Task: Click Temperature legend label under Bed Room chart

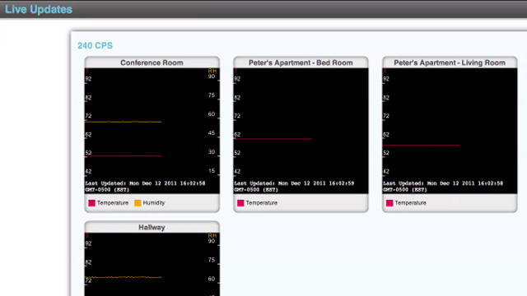Action: pyautogui.click(x=262, y=203)
